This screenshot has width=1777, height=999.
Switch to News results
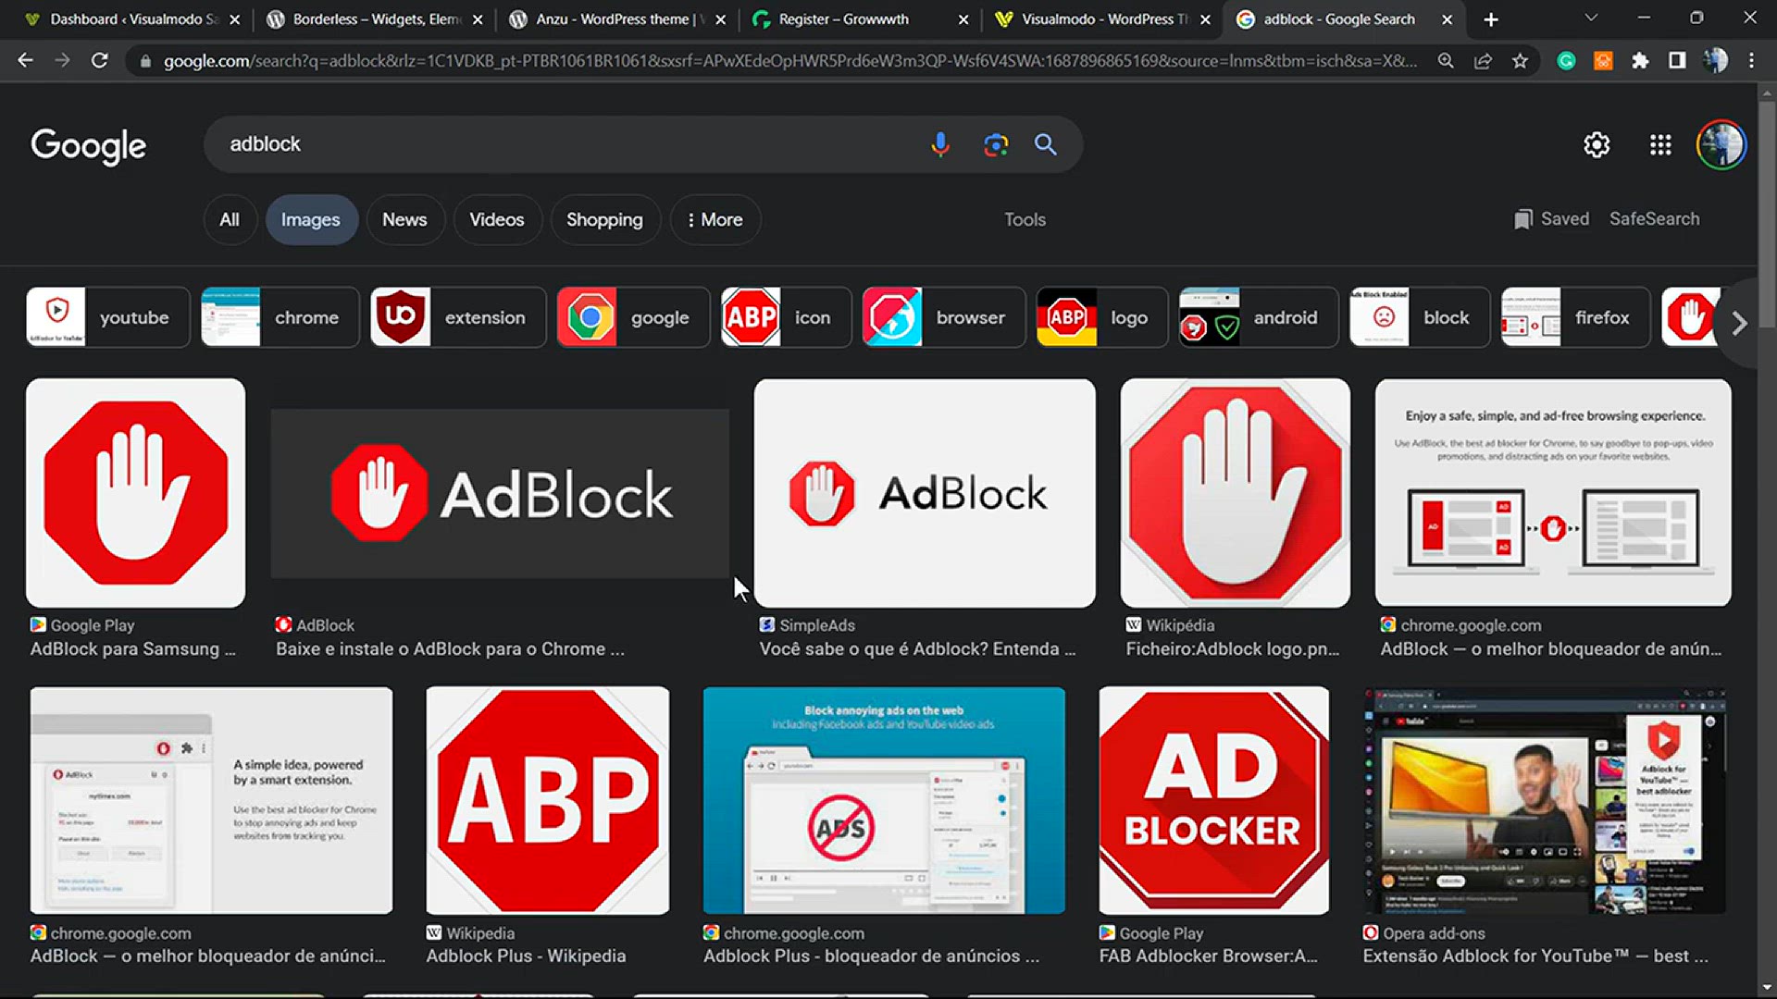[x=404, y=220]
